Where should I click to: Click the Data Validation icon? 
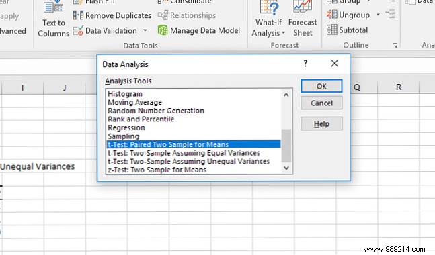(x=78, y=30)
